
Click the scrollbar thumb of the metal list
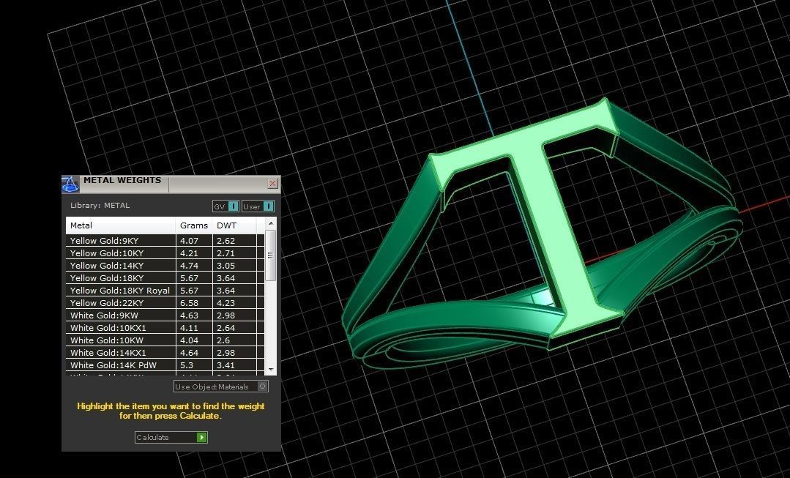270,256
